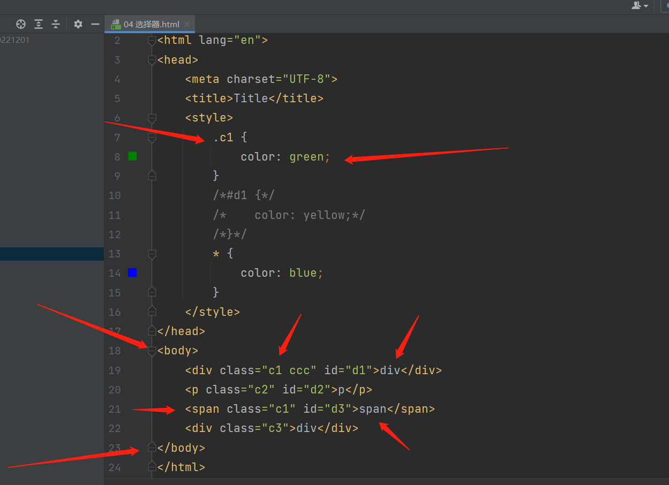Click the 'span' content text between tags
The image size is (669, 485).
(373, 409)
